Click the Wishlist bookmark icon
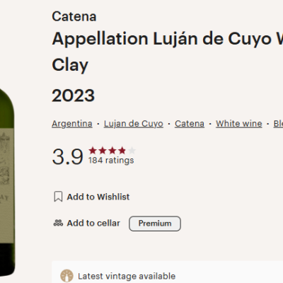 (x=58, y=197)
